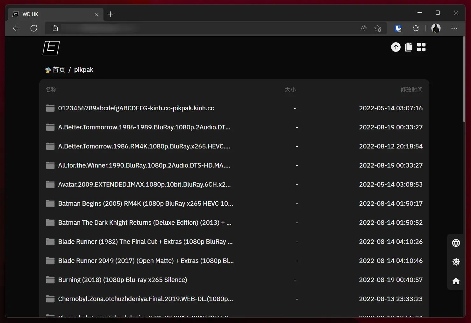Sort files by 修改时间 column
The width and height of the screenshot is (471, 323).
(x=411, y=90)
